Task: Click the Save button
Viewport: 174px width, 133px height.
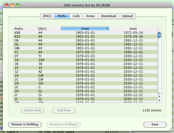Action: pos(155,124)
